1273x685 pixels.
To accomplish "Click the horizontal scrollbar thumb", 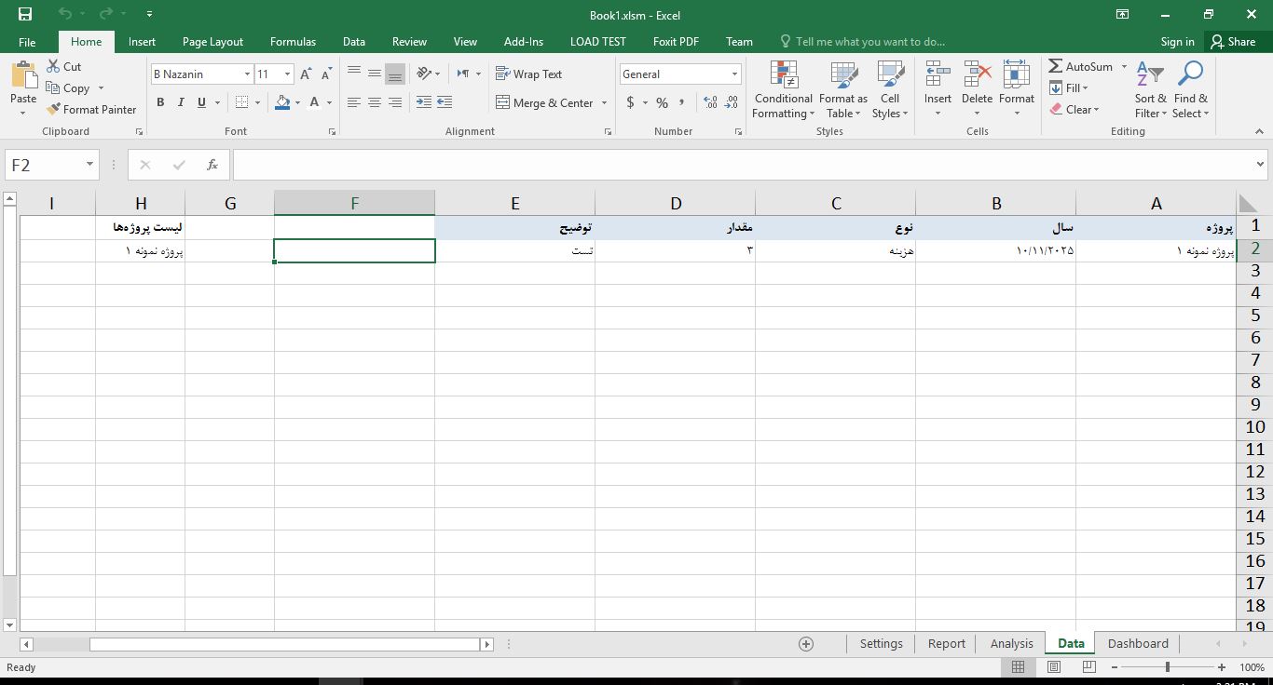I will tap(284, 644).
